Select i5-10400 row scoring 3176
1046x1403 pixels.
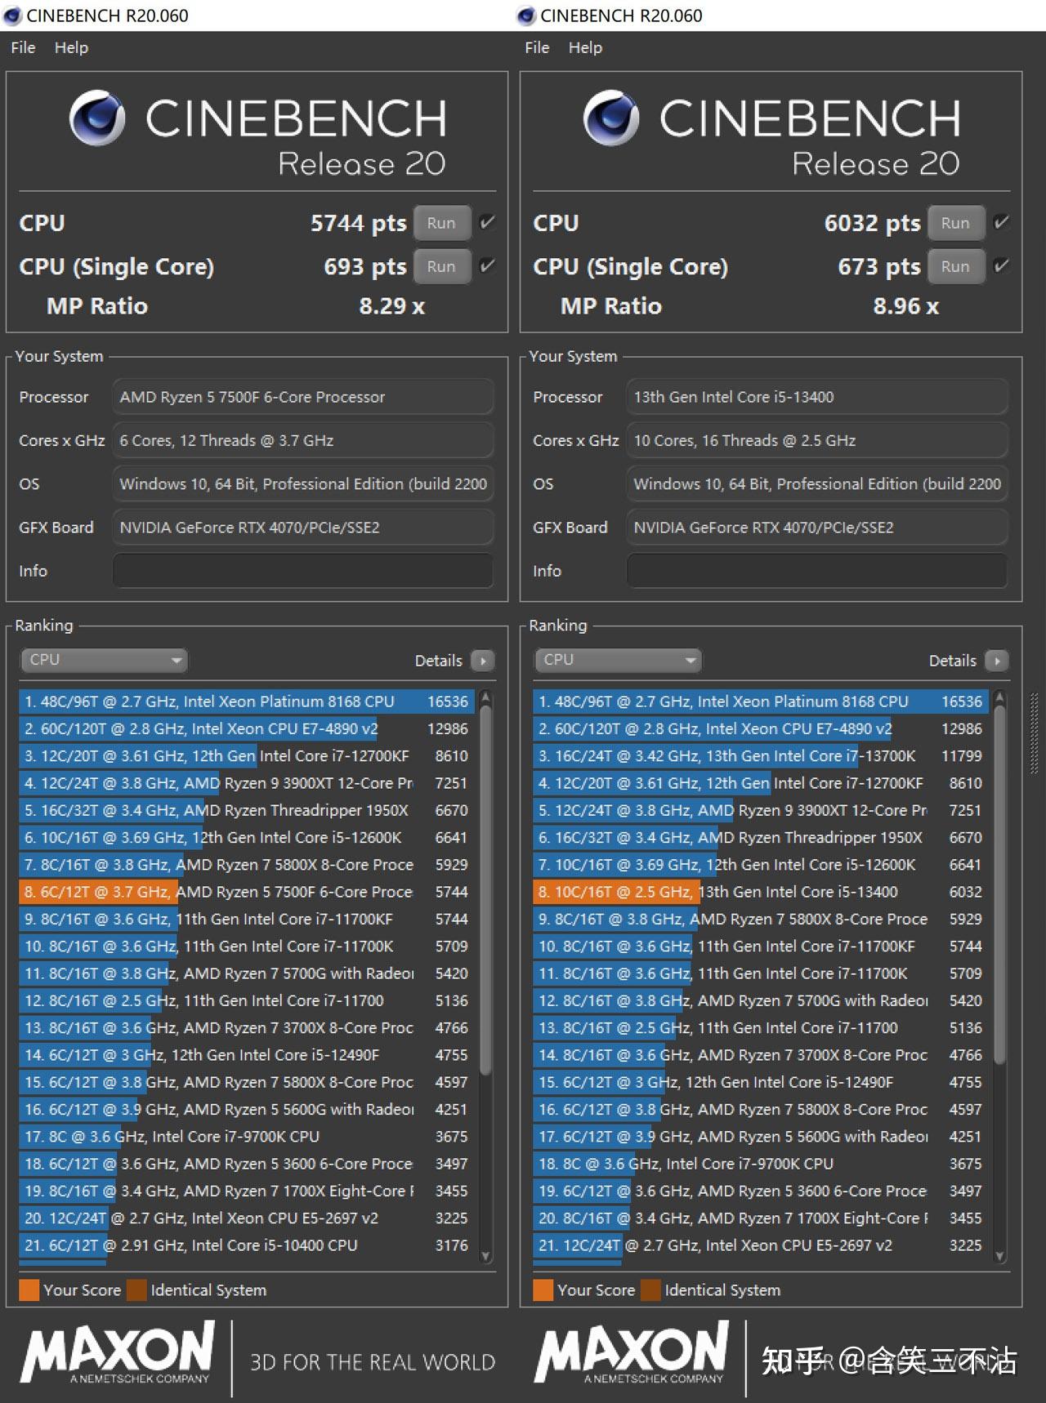pyautogui.click(x=246, y=1245)
